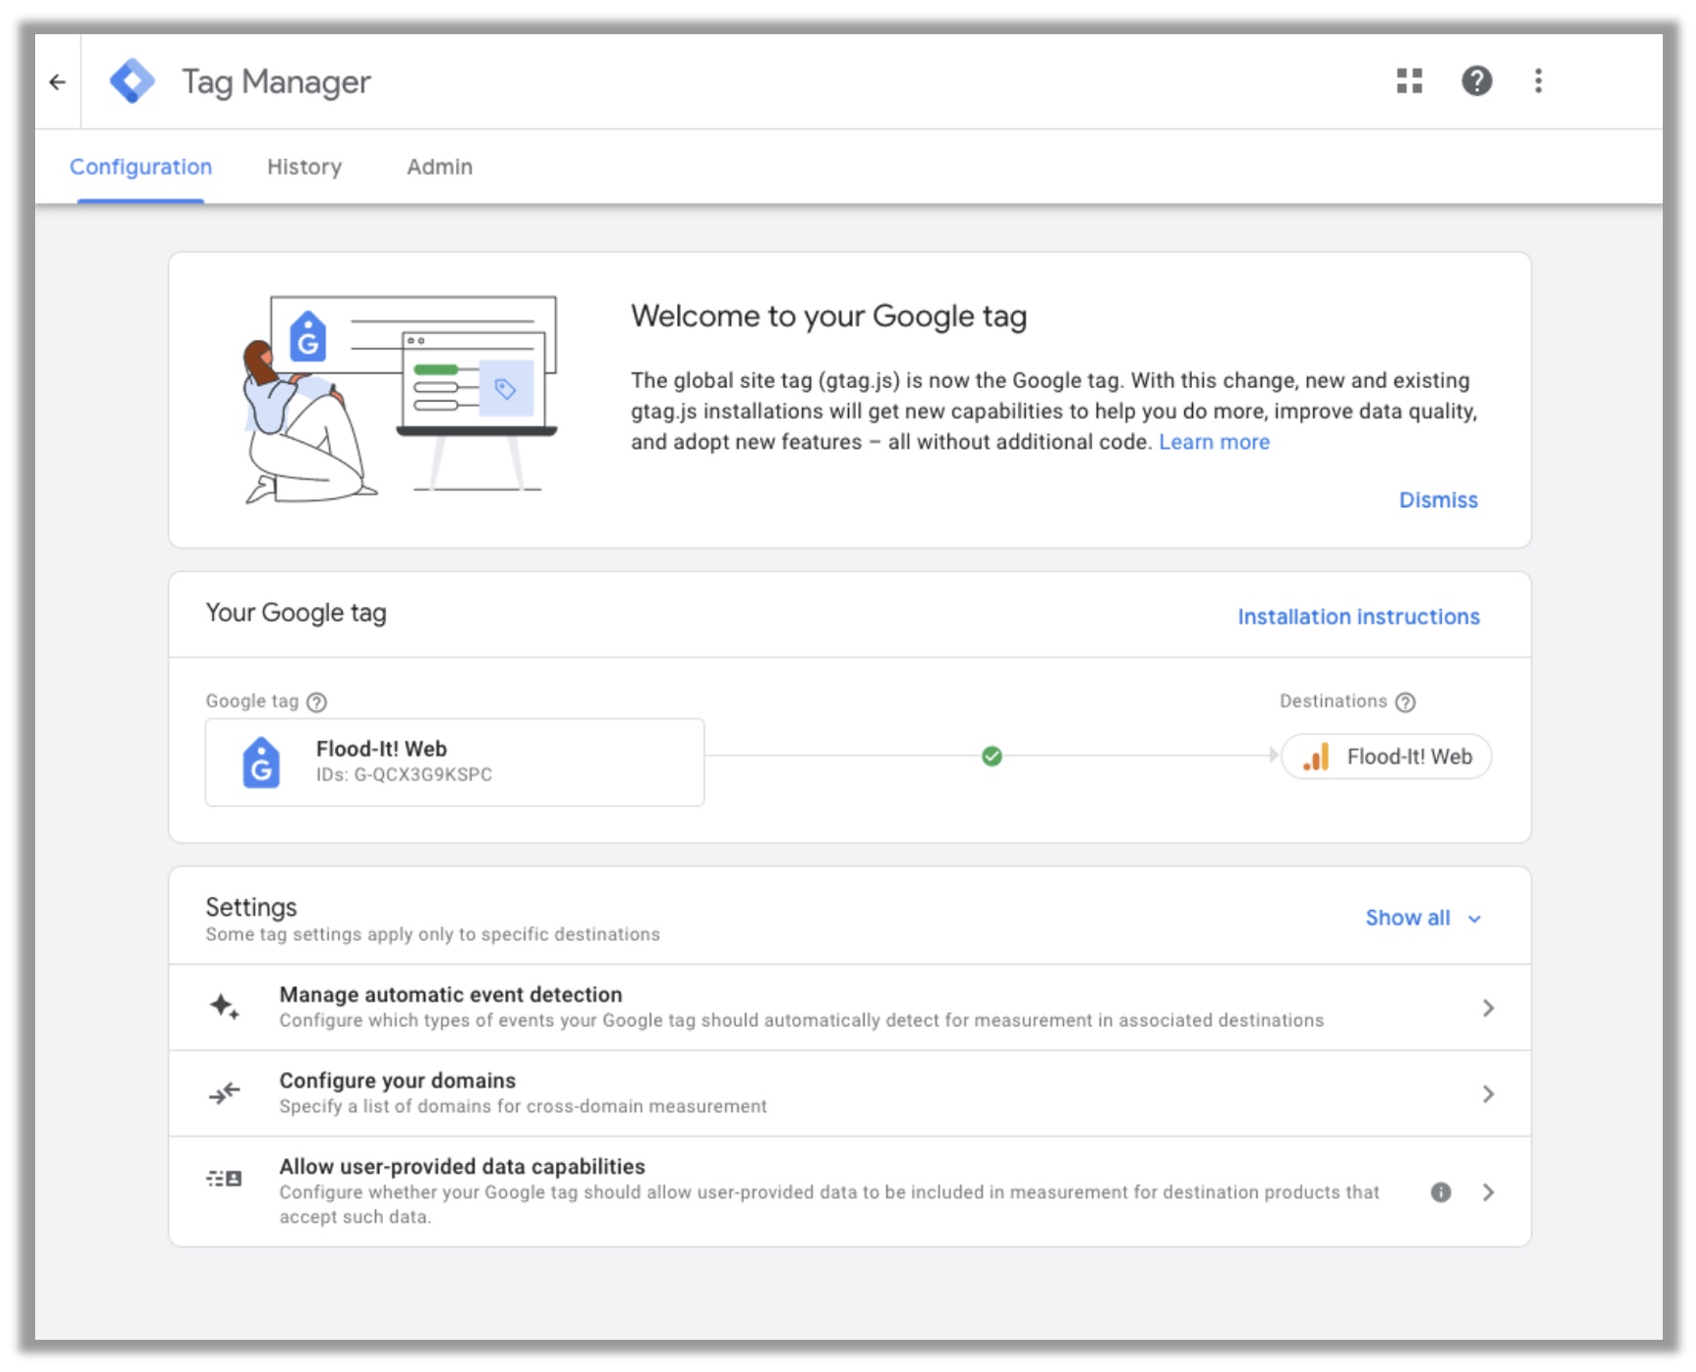
Task: Click the merging arrows icon for domains
Action: click(x=224, y=1093)
